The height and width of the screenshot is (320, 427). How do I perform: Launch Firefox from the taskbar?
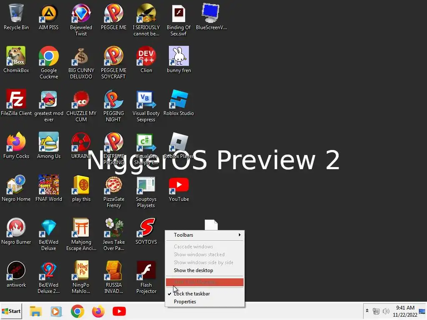click(x=98, y=311)
